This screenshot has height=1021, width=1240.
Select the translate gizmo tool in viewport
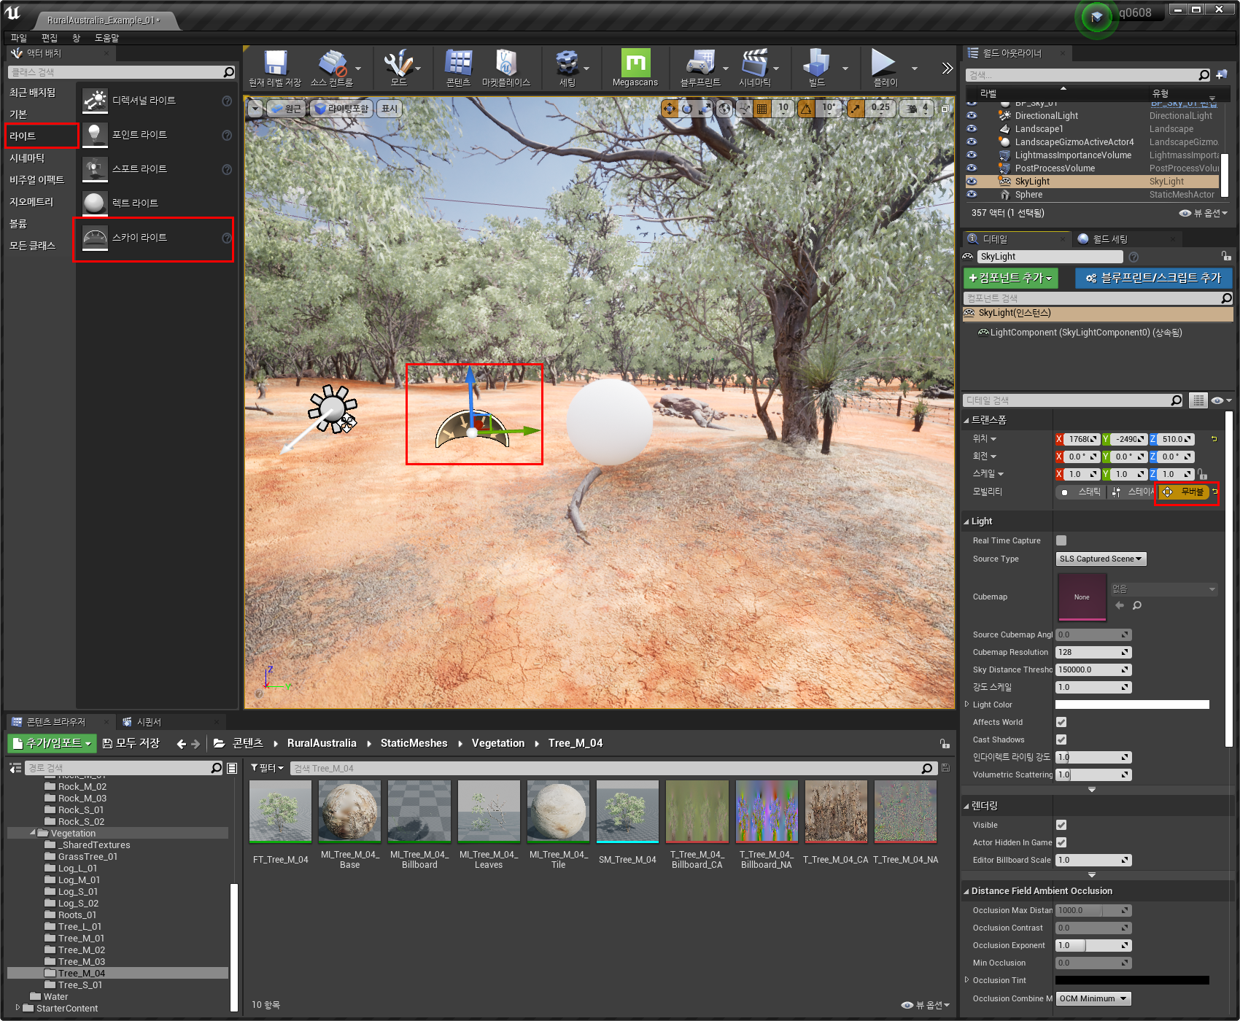[x=670, y=109]
